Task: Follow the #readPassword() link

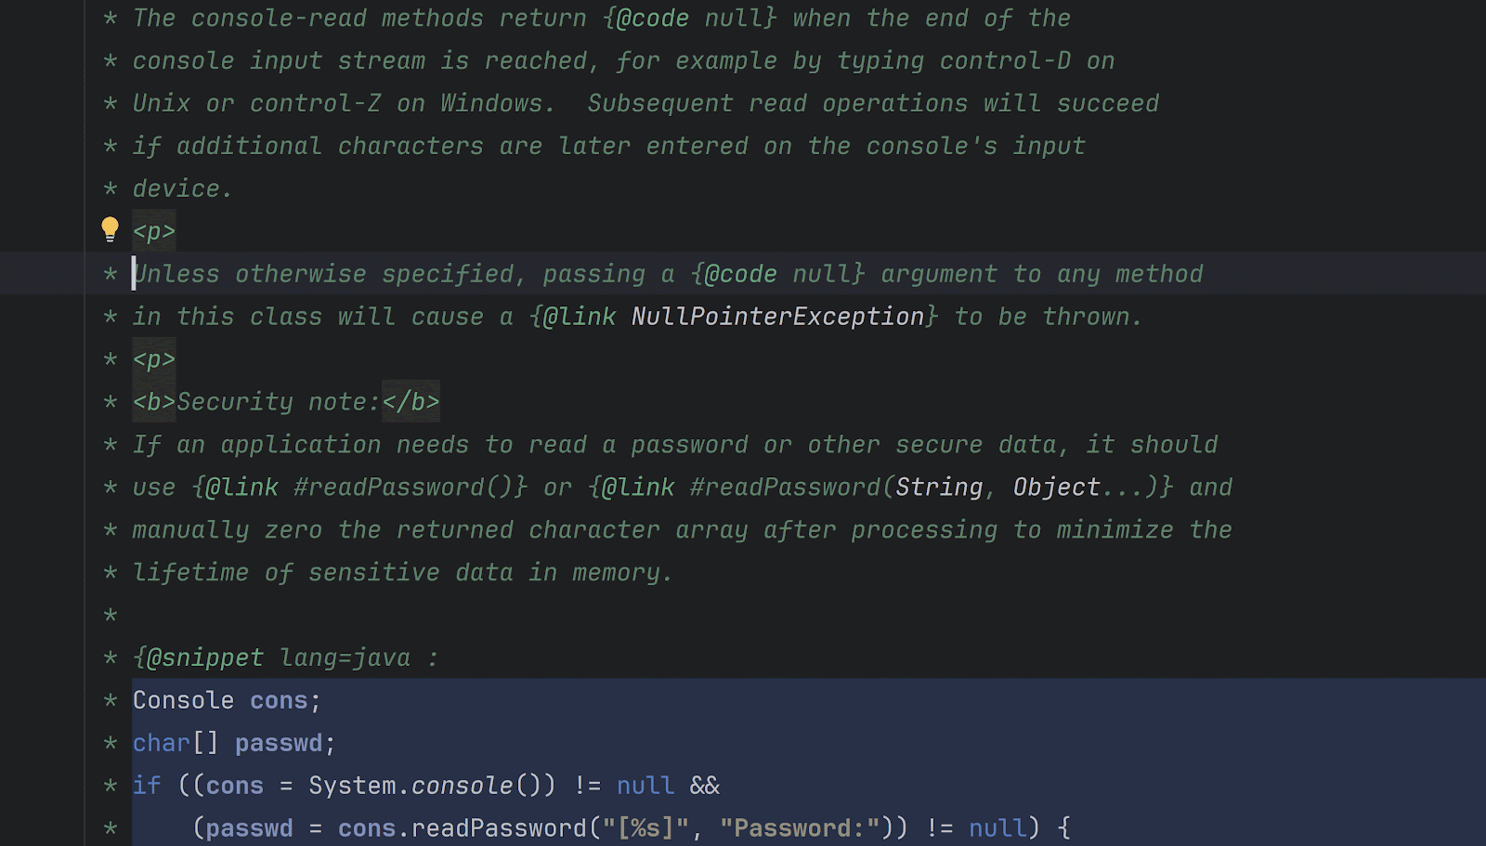Action: pos(360,488)
